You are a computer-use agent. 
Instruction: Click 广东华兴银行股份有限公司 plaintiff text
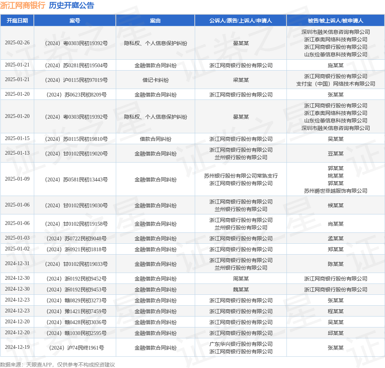[241, 344]
